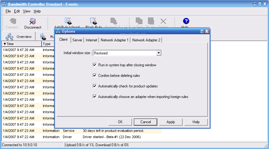Switch to the Internet tab
Image resolution: width=269 pixels, height=149 pixels.
[x=91, y=40]
